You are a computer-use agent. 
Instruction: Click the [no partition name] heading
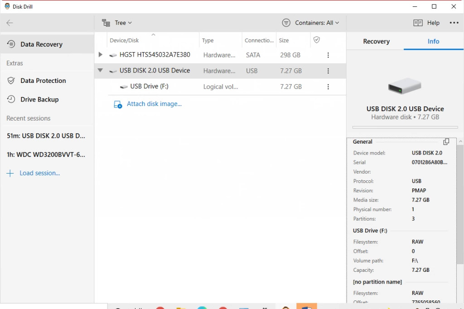377,282
